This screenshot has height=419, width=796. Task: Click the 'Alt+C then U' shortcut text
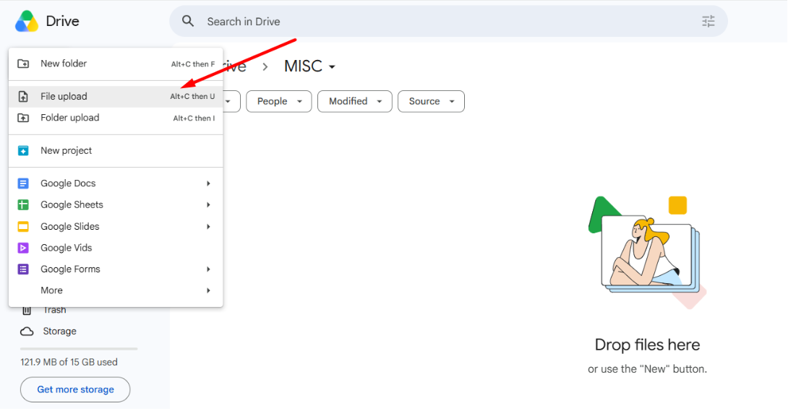(192, 96)
